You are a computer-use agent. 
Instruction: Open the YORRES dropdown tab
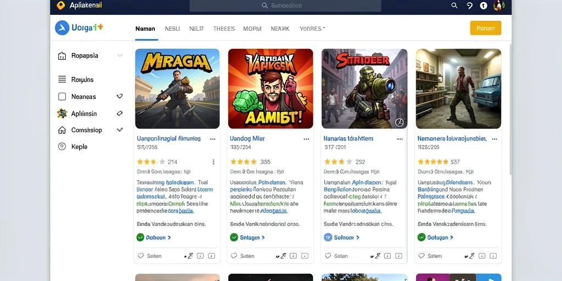click(312, 29)
